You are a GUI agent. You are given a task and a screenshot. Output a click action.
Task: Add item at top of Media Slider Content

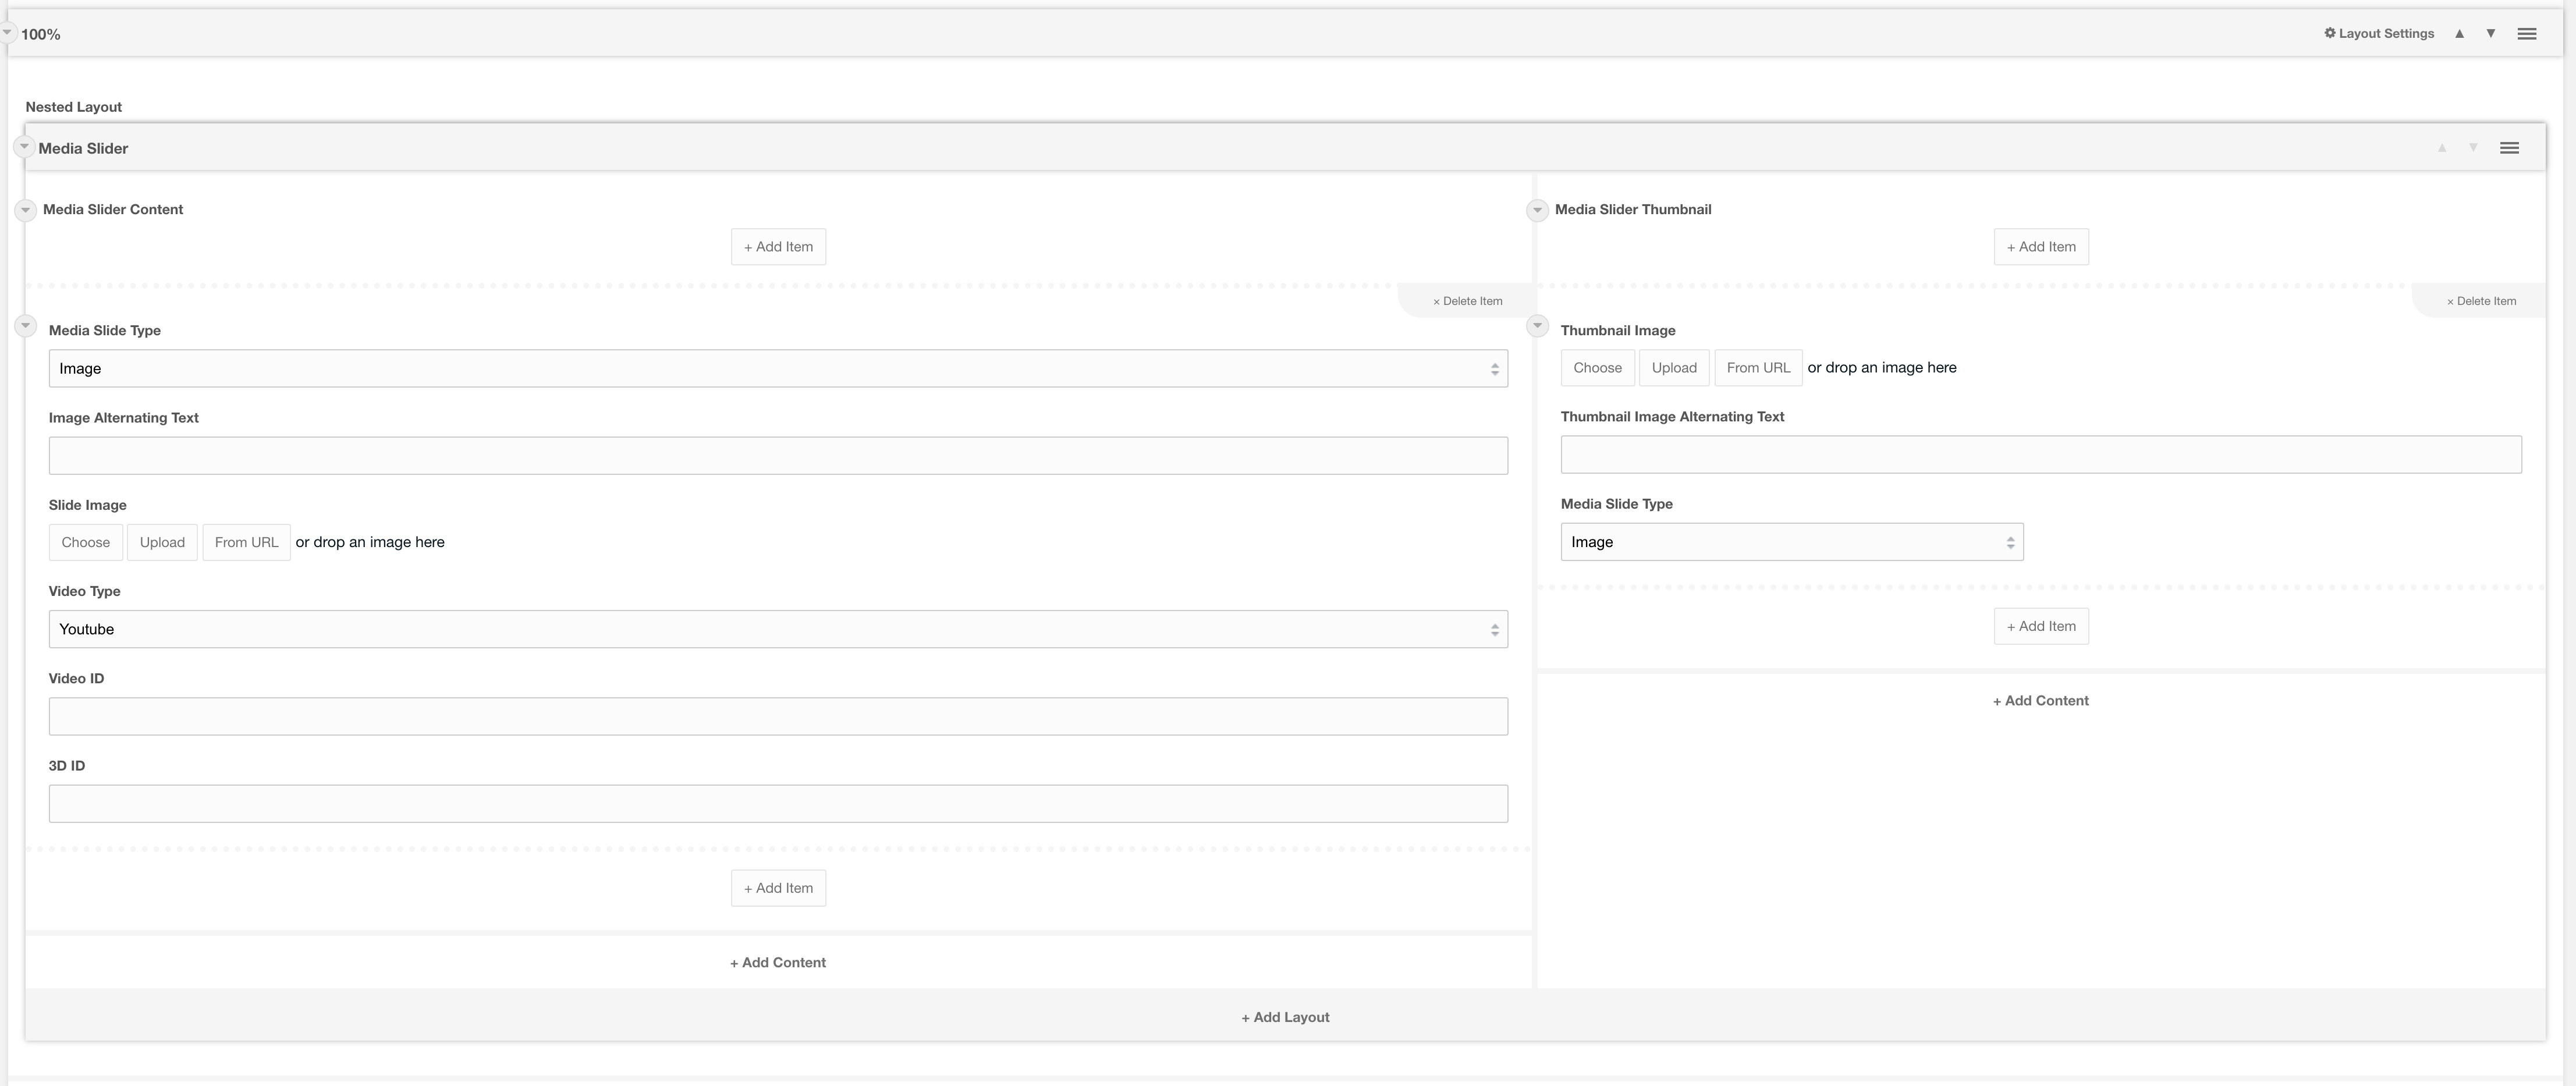pyautogui.click(x=778, y=247)
